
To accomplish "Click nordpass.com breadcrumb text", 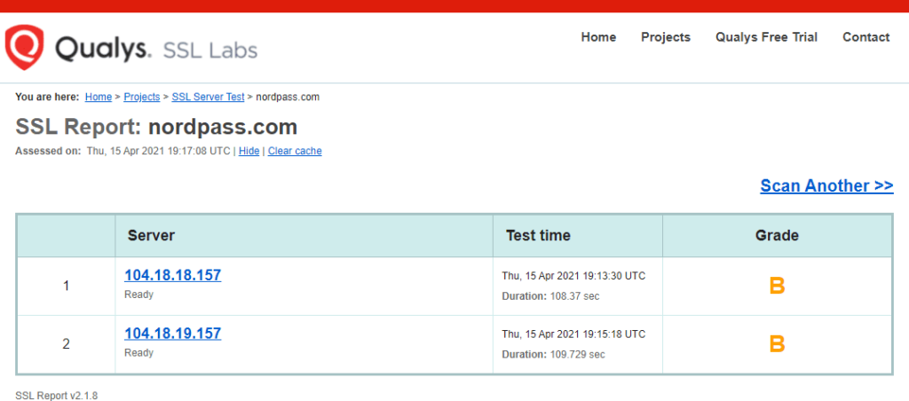I will (x=288, y=98).
